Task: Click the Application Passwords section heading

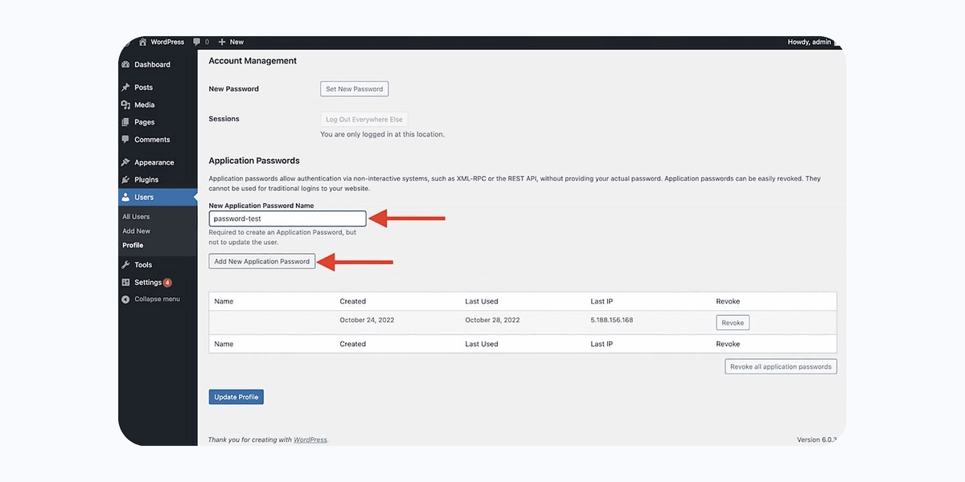Action: (254, 161)
